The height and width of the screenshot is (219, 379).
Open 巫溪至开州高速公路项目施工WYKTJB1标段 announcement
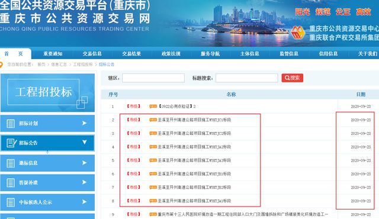tap(194, 174)
